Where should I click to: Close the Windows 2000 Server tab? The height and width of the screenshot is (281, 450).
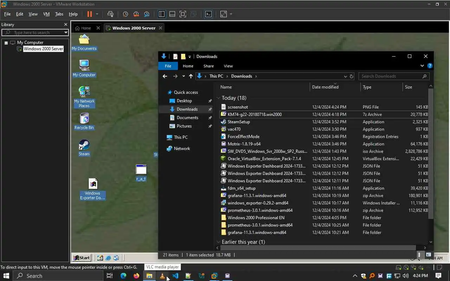(x=161, y=28)
